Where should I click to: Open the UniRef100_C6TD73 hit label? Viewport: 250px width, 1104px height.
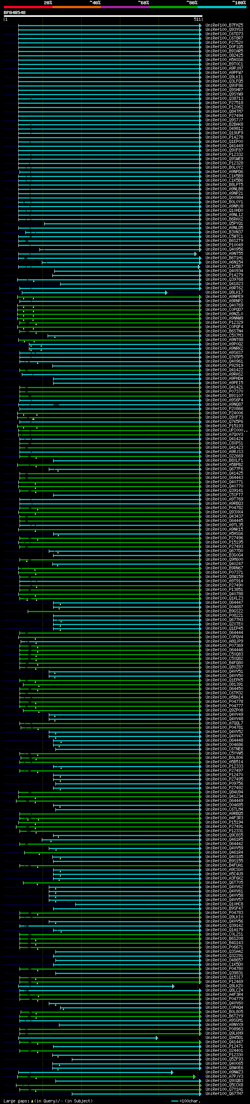click(224, 34)
